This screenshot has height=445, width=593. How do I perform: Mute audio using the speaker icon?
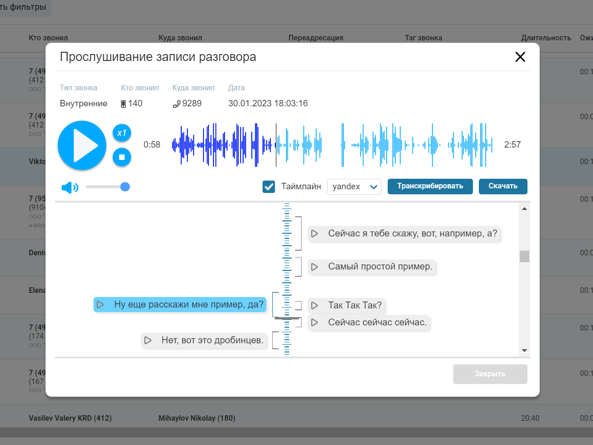[x=70, y=187]
